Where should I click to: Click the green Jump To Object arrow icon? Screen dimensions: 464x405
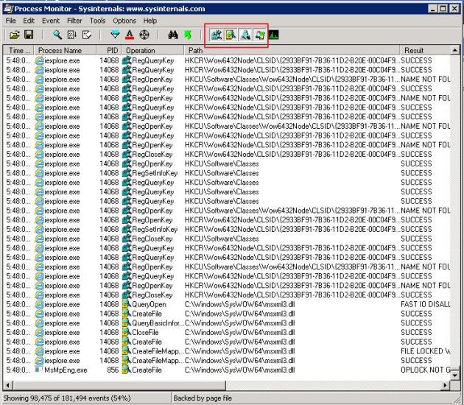[x=187, y=35]
